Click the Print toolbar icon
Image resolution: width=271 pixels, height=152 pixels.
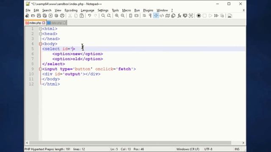(62, 16)
